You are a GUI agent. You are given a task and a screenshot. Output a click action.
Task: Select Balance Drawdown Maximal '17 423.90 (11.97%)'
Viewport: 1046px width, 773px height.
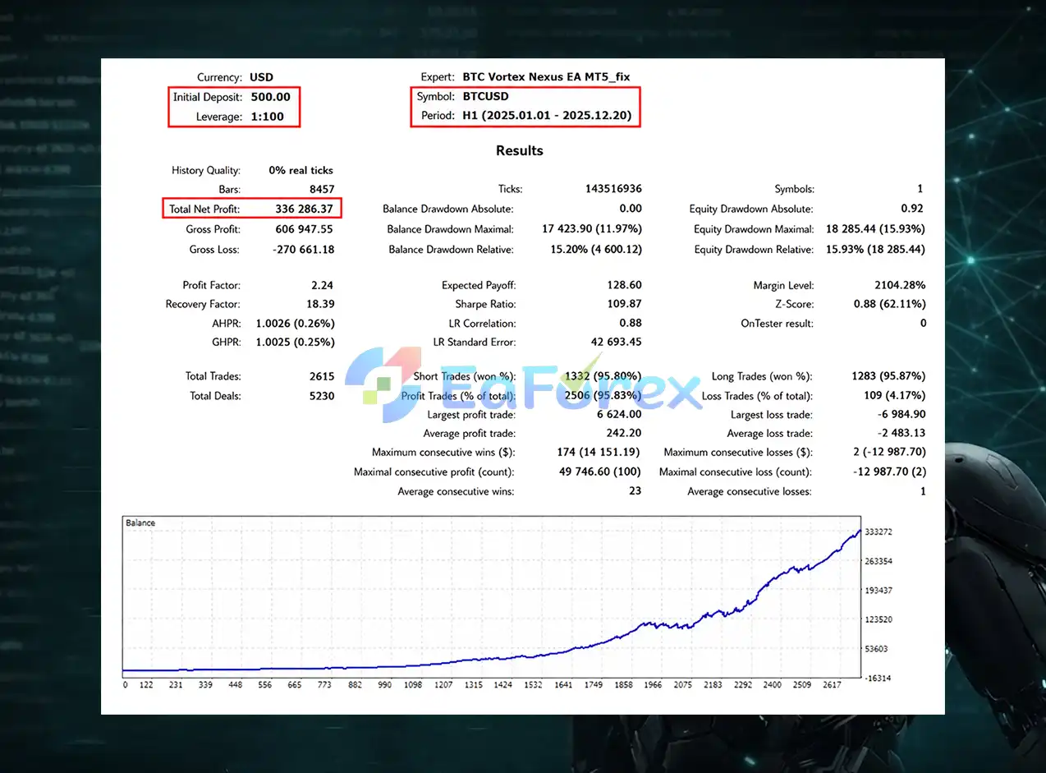click(592, 229)
